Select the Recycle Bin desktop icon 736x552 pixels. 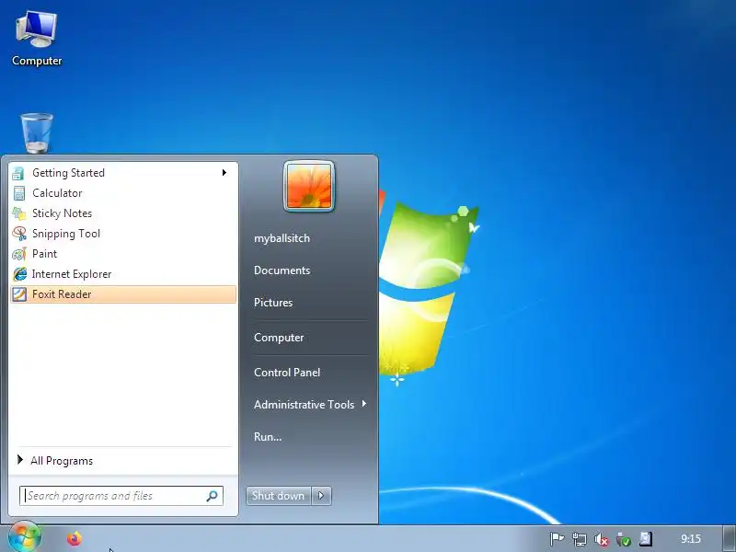[x=37, y=133]
